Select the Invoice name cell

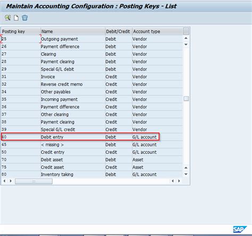73,77
